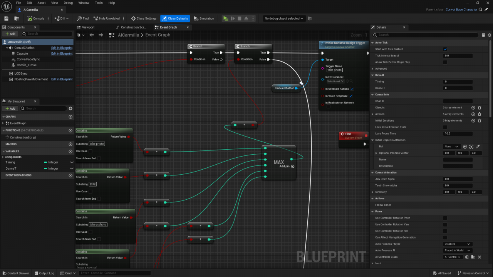Delete the Actions array elements
493x277 pixels.
point(480,114)
